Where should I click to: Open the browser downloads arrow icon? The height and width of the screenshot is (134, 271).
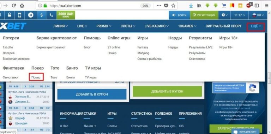tap(191, 6)
